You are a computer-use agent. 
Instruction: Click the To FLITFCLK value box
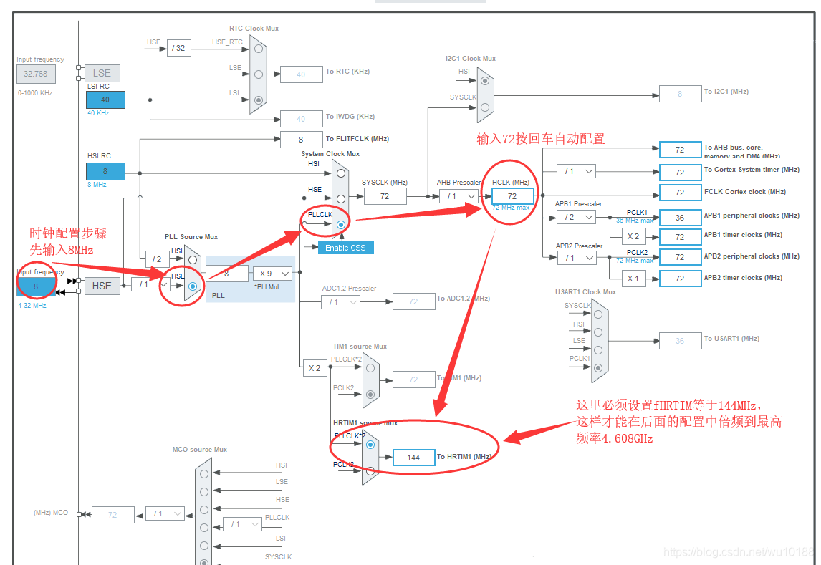coord(301,140)
